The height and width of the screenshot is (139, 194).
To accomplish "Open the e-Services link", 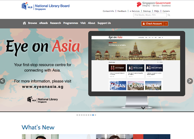I will pos(135,11).
